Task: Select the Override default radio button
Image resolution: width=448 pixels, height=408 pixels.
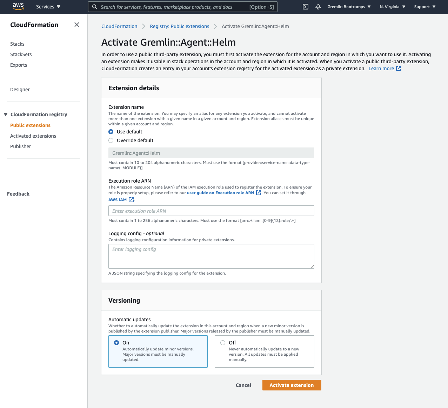Action: [111, 140]
